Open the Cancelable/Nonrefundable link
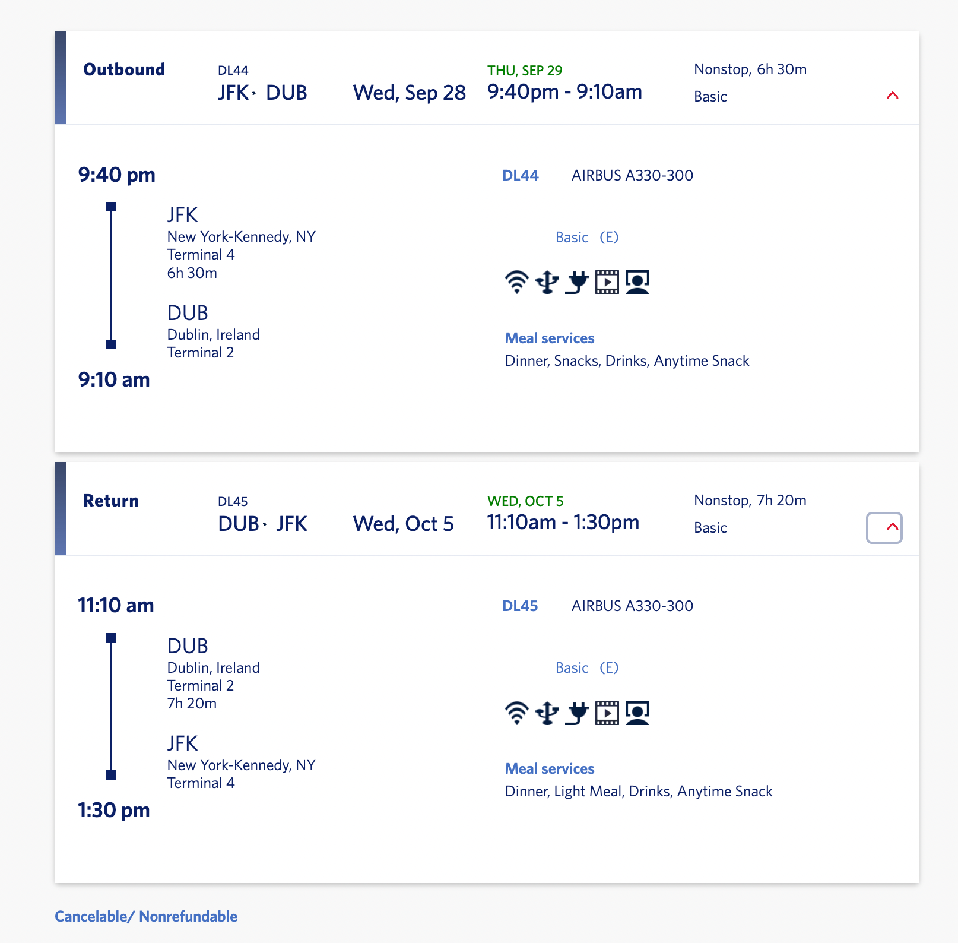This screenshot has width=958, height=943. tap(146, 916)
